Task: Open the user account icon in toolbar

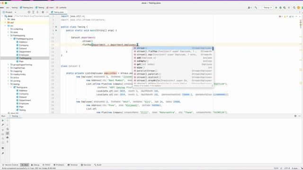Action: pos(250,8)
